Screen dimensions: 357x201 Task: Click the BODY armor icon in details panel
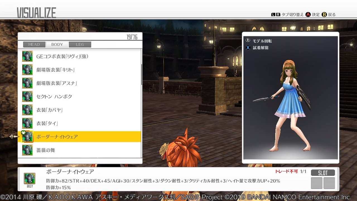pos(30,179)
